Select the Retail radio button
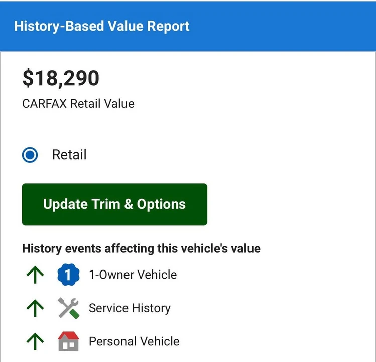The image size is (376, 362). tap(30, 155)
